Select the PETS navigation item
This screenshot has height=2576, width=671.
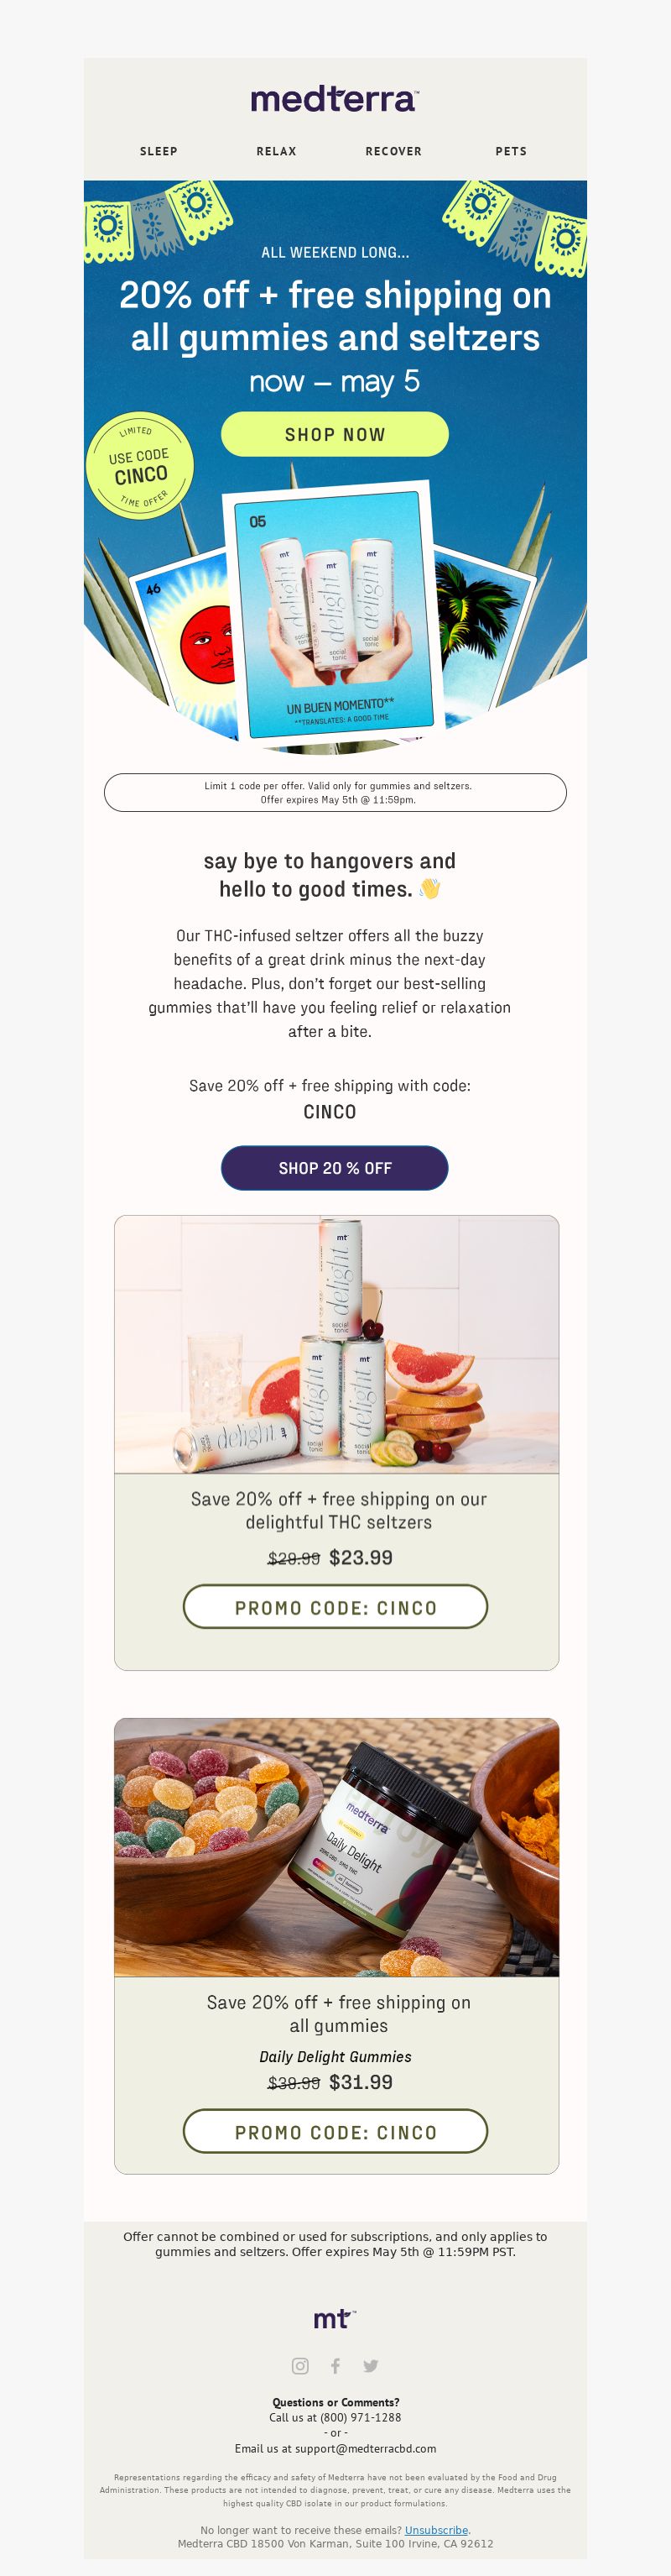[512, 151]
